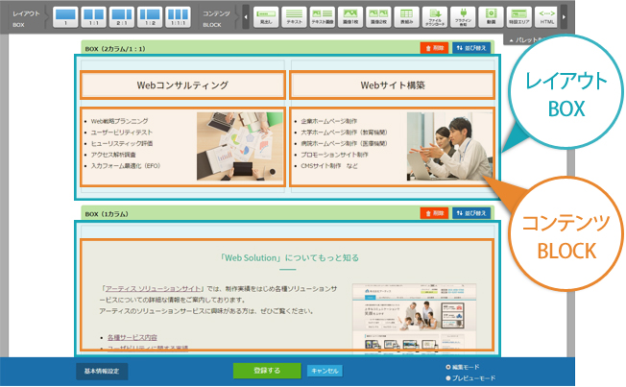Click the 「Web Solution」についてもっと知る heading
Screen dimensions: 626x387
289,258
